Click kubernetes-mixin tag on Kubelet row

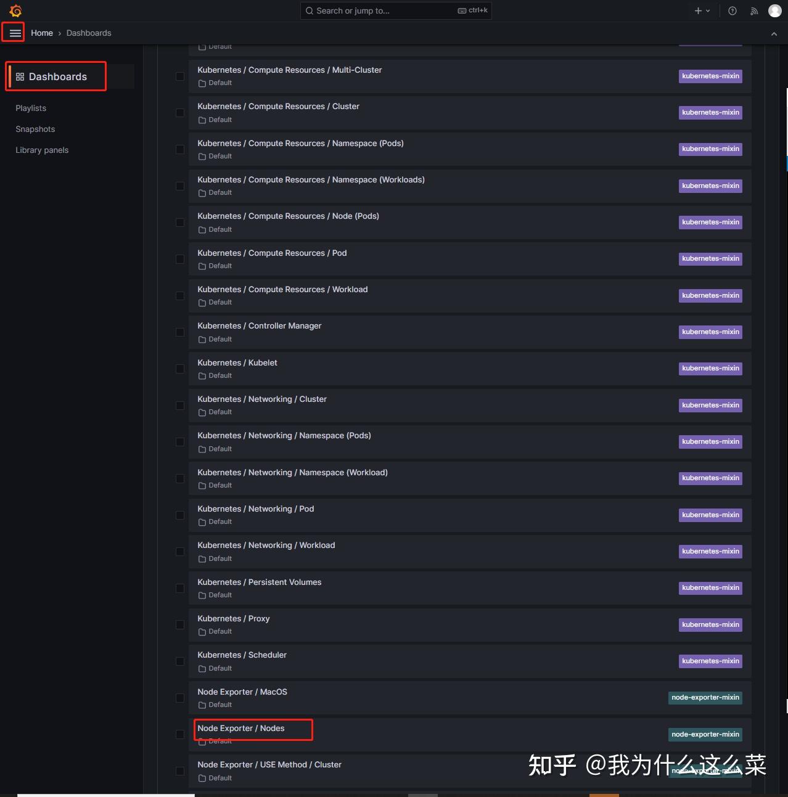tap(710, 369)
